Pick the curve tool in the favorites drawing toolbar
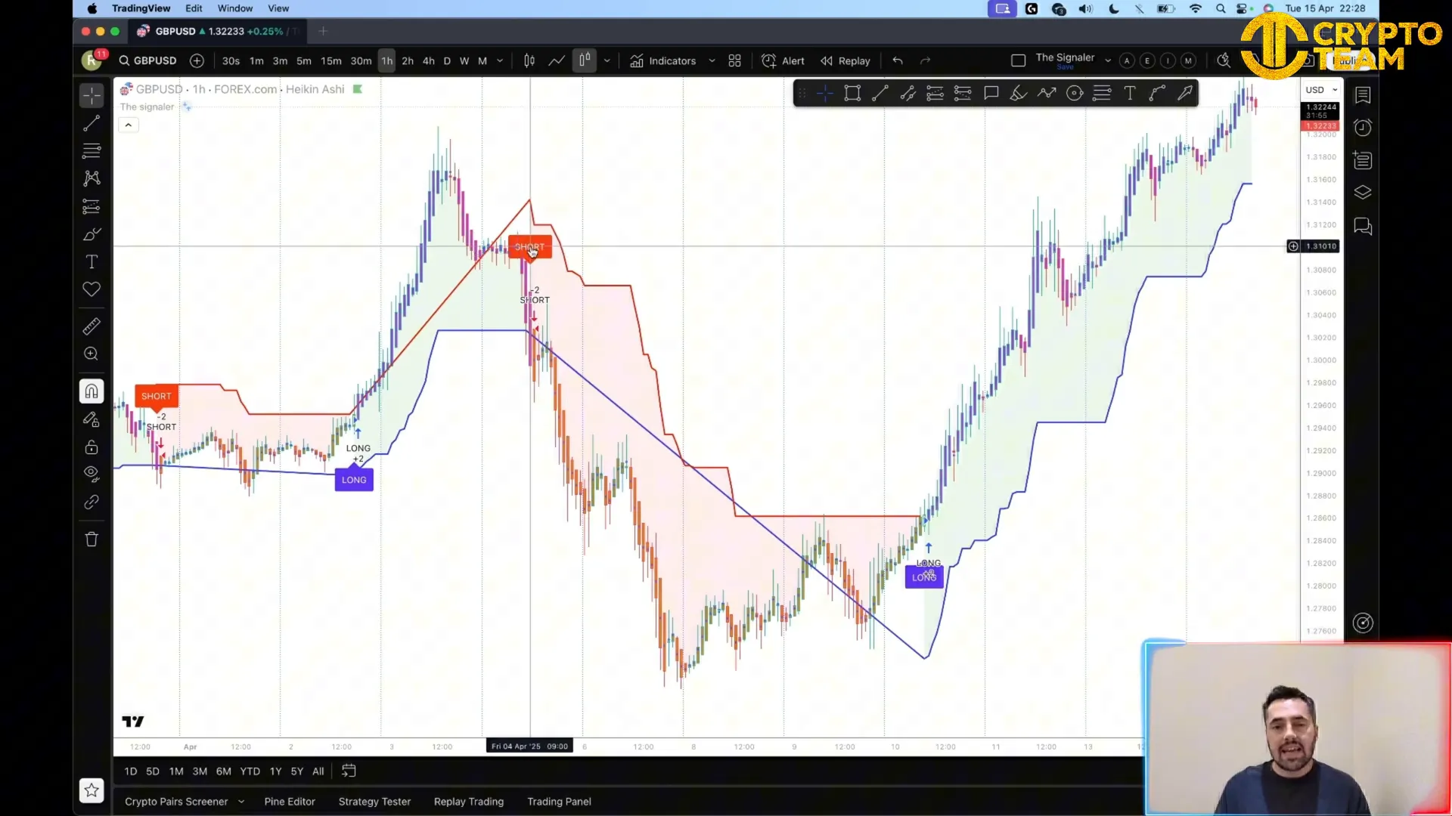Image resolution: width=1452 pixels, height=816 pixels. [1157, 94]
